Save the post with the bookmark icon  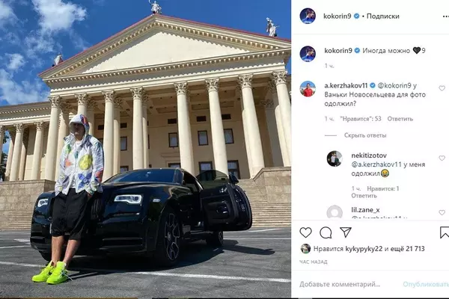(445, 232)
